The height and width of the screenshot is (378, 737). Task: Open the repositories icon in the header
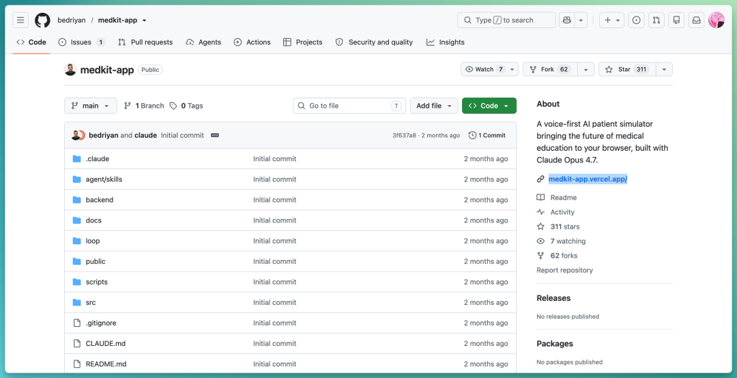tap(676, 20)
